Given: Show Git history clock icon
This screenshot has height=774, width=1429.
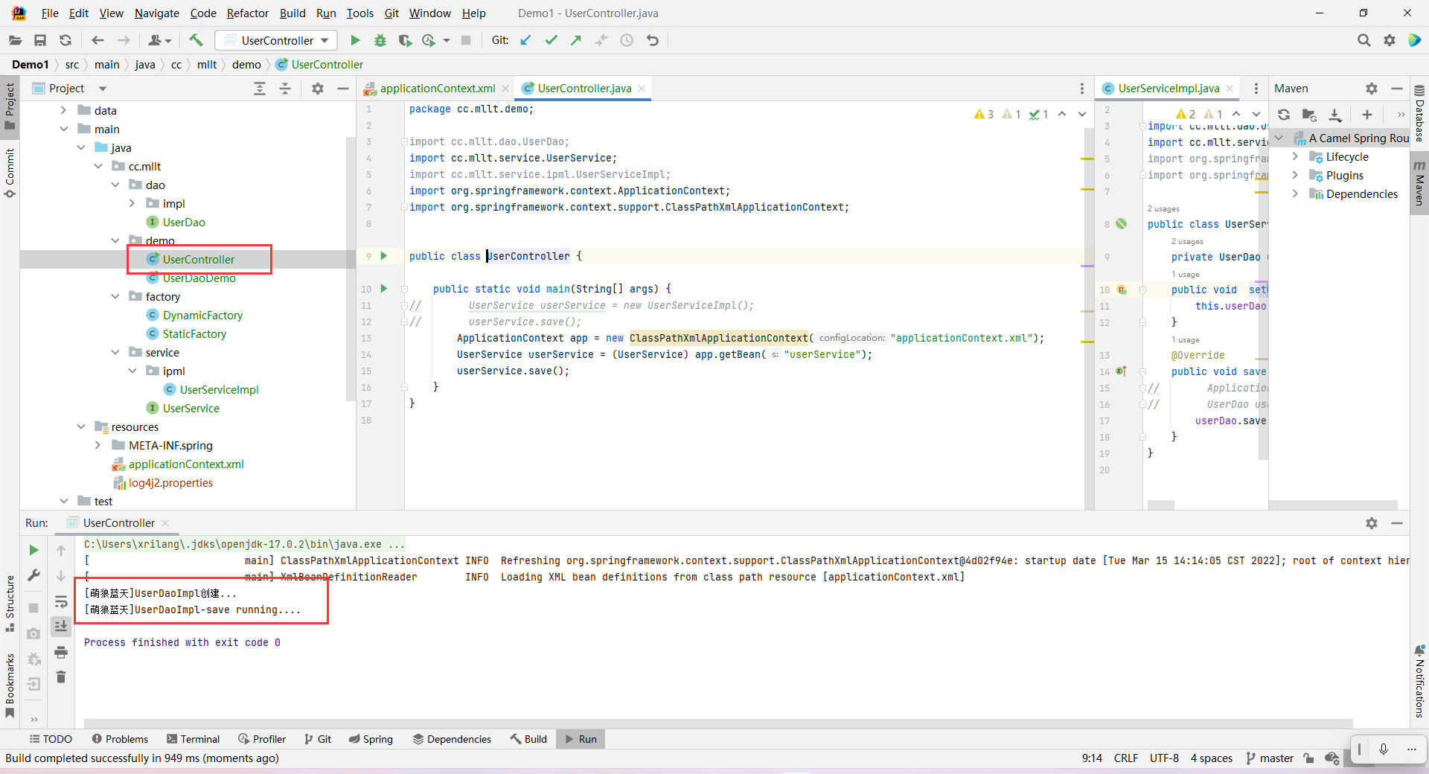Looking at the screenshot, I should coord(627,40).
